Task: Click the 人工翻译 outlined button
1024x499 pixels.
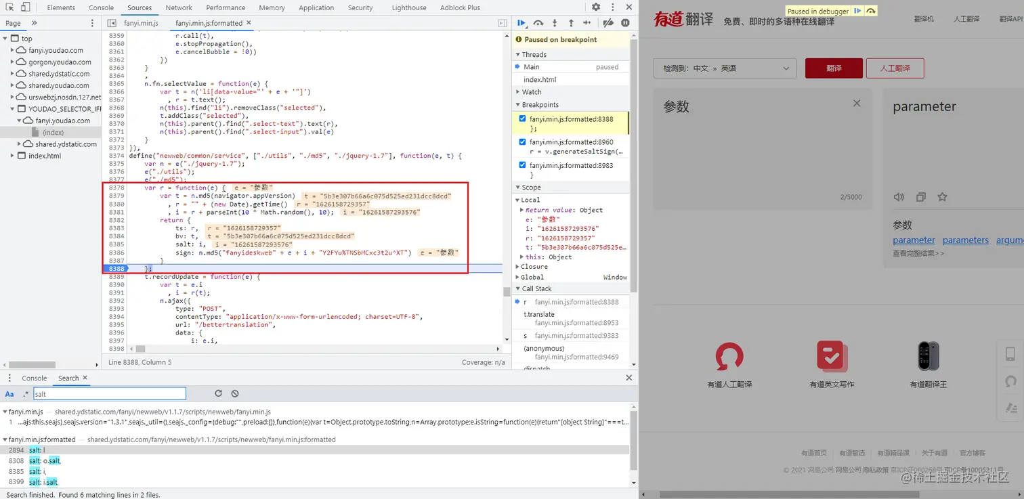Action: point(895,68)
